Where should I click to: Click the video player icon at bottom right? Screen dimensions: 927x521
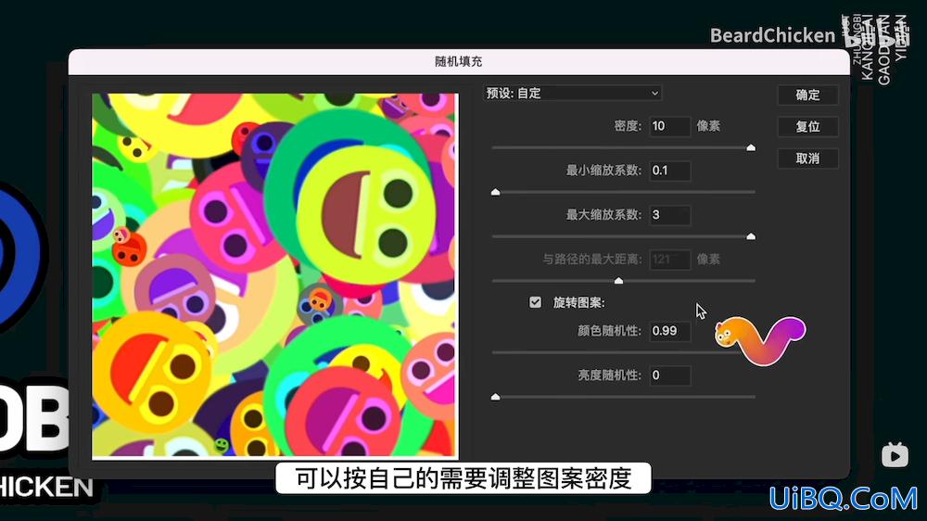pos(895,455)
